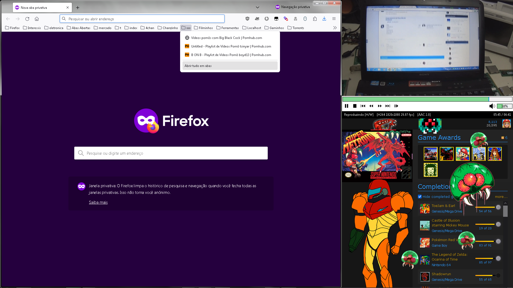Screen dimensions: 513x288
Task: Follow the Saiba mais link
Action: point(98,202)
